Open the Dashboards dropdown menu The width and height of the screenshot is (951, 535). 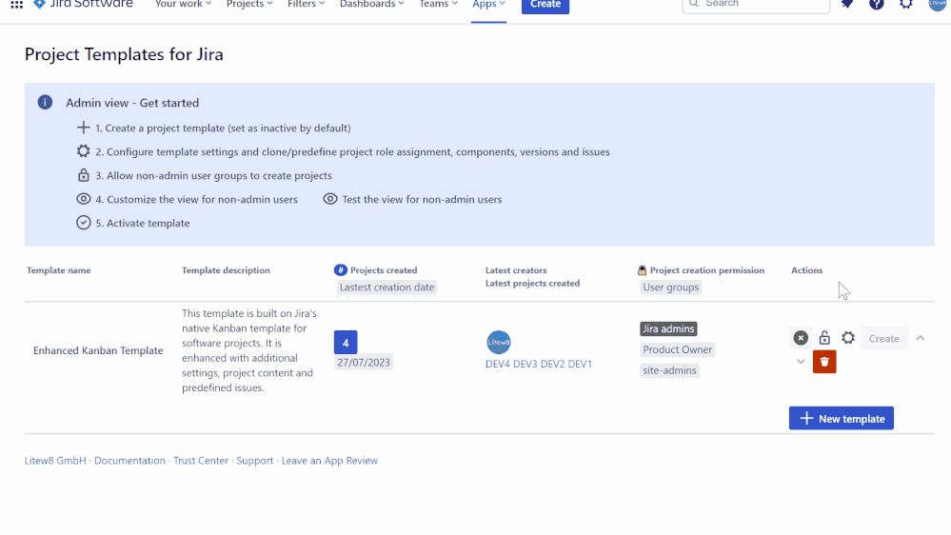click(x=372, y=4)
